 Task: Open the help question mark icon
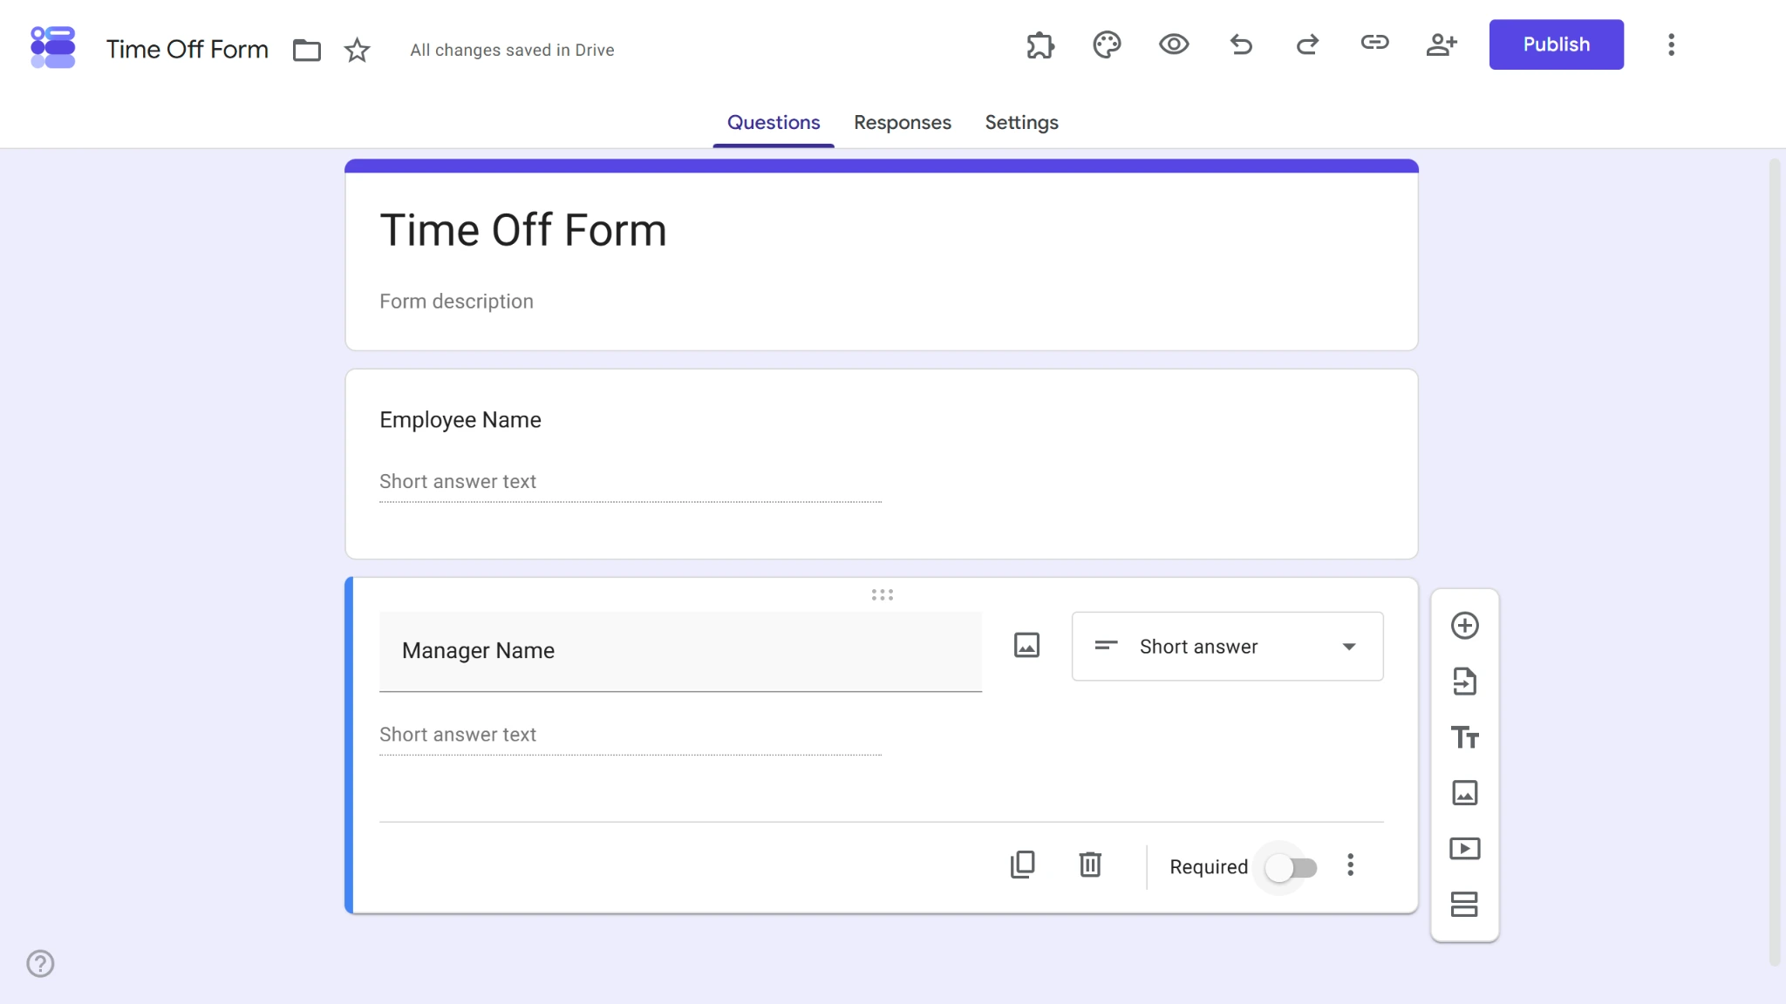pyautogui.click(x=40, y=964)
